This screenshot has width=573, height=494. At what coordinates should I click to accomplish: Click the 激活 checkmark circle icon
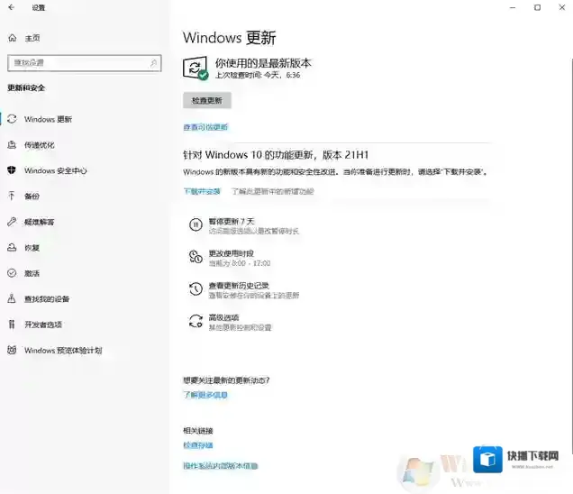tap(13, 273)
